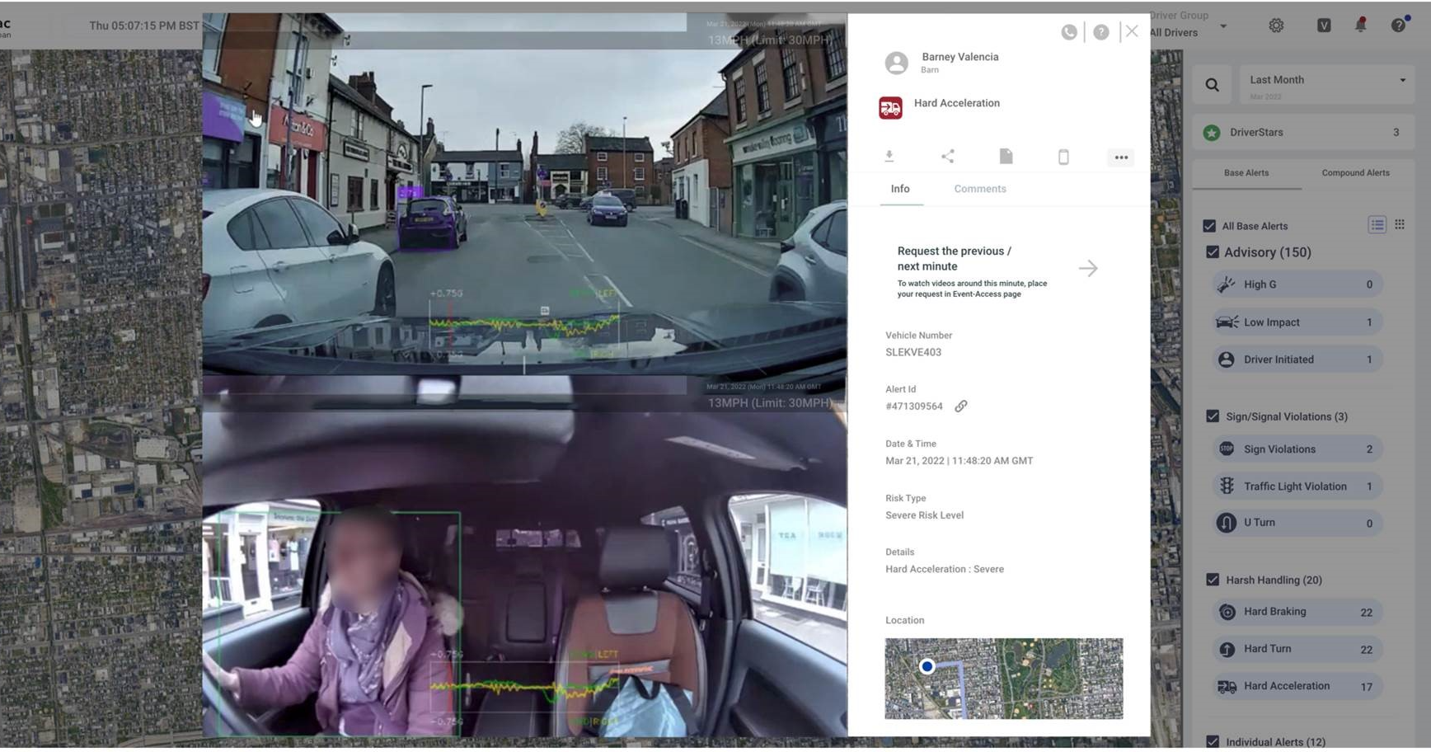Screen dimensions: 1431x752
Task: Switch to list view icon
Action: [x=1377, y=225]
